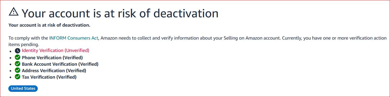Click the Phone Verification (Verified) label
This screenshot has height=97, width=390.
(x=52, y=58)
